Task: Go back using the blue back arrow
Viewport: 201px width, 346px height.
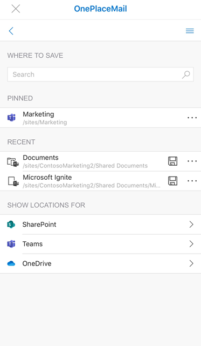Action: click(x=11, y=31)
